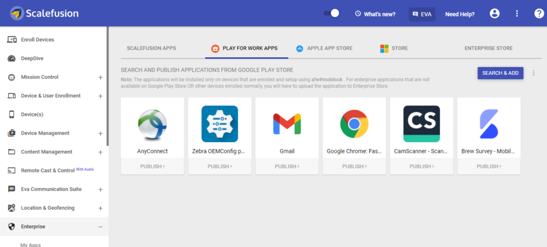Click the sidebar vertical scrollbar
This screenshot has width=547, height=247.
click(108, 86)
